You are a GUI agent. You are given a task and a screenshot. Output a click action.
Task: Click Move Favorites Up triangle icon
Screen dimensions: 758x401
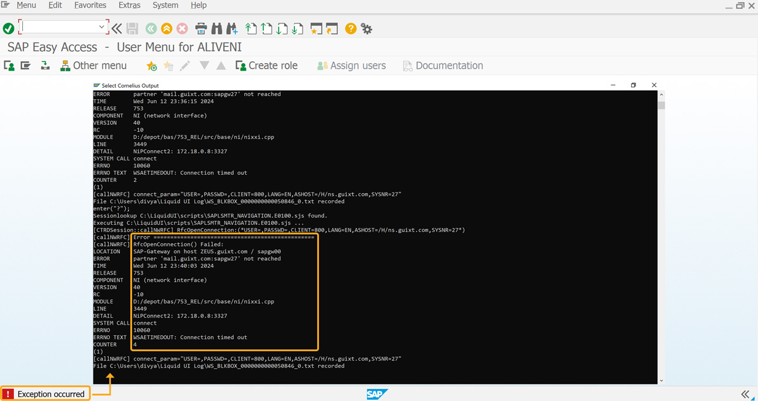221,66
